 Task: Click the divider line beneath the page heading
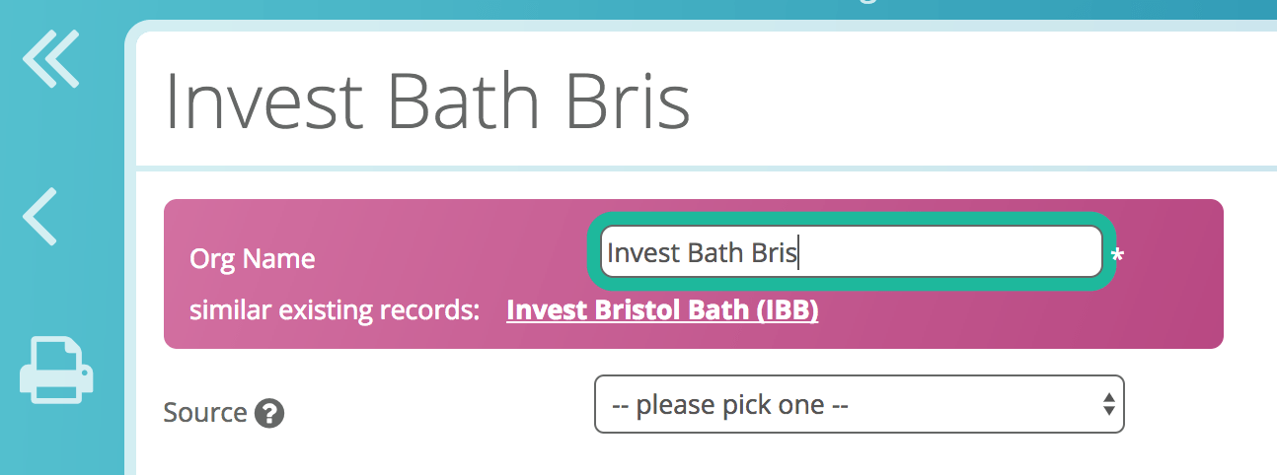(691, 168)
